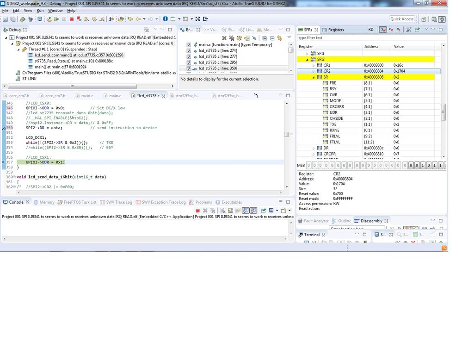Click the Resume green play icon
This screenshot has height=348, width=462.
coord(56,19)
